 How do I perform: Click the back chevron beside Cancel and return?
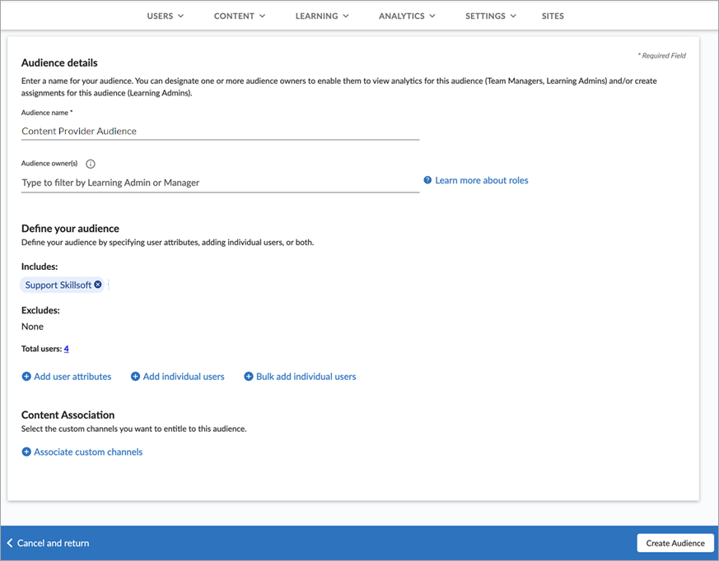pos(10,543)
